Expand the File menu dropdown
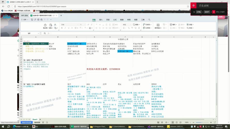The image size is (230, 129). pos(25,20)
